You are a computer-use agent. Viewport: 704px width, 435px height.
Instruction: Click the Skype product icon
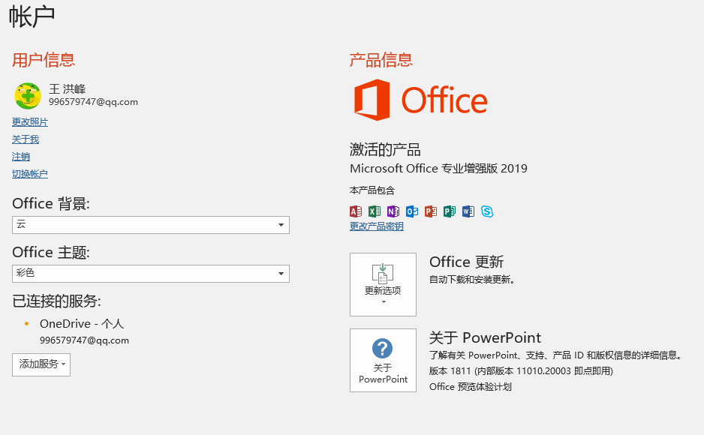pyautogui.click(x=487, y=211)
